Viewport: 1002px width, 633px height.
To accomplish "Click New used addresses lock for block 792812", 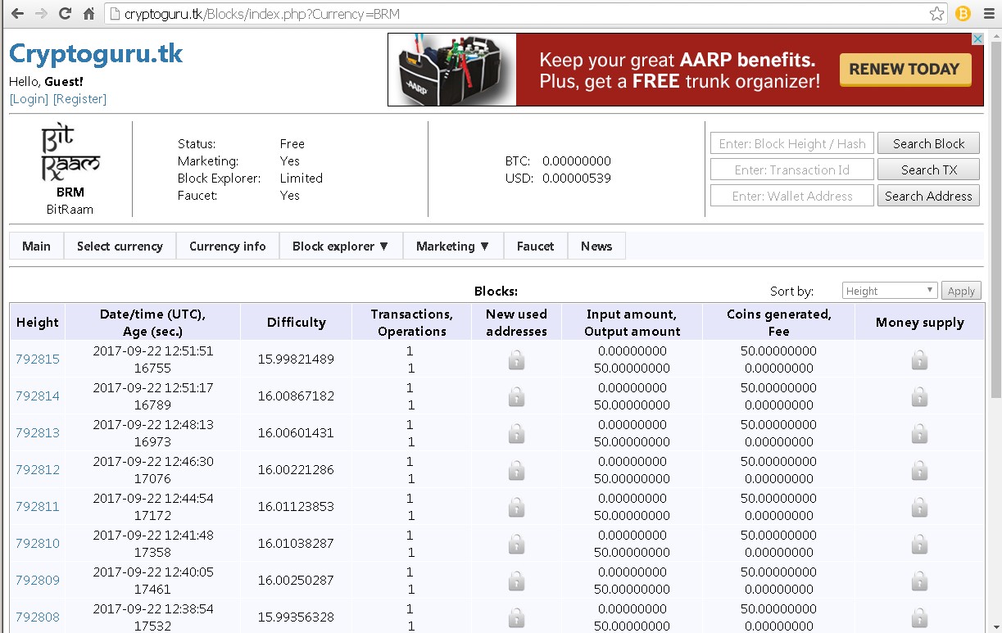I will (x=516, y=470).
